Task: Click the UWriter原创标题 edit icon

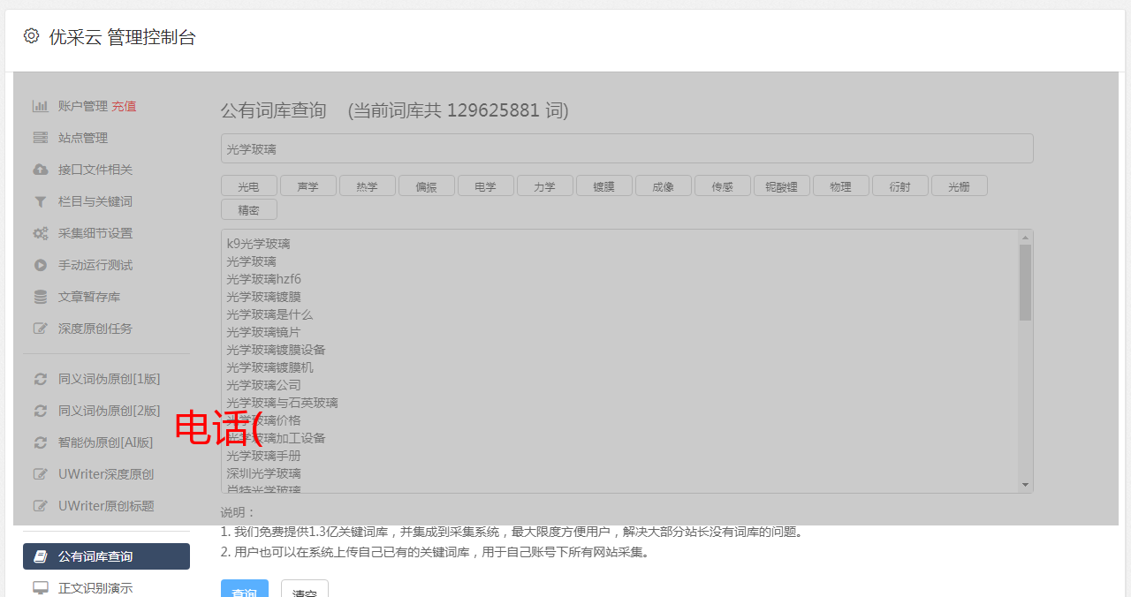Action: (x=41, y=506)
